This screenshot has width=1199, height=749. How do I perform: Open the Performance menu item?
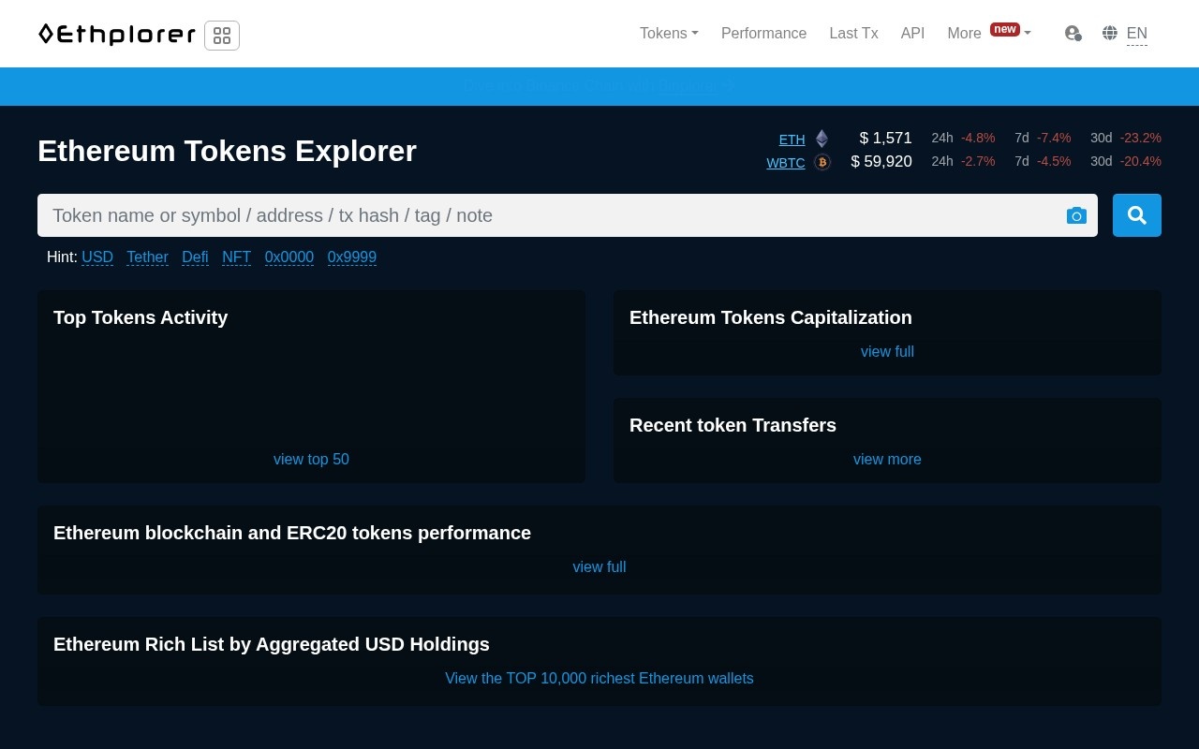point(763,34)
